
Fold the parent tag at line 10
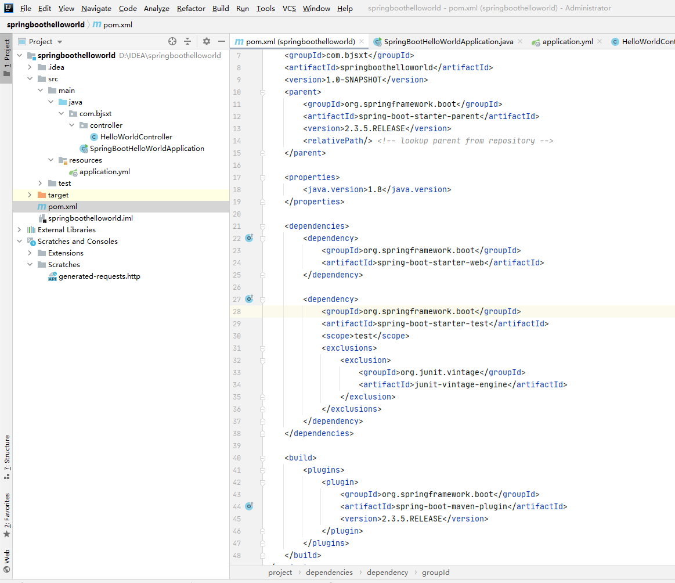[262, 92]
